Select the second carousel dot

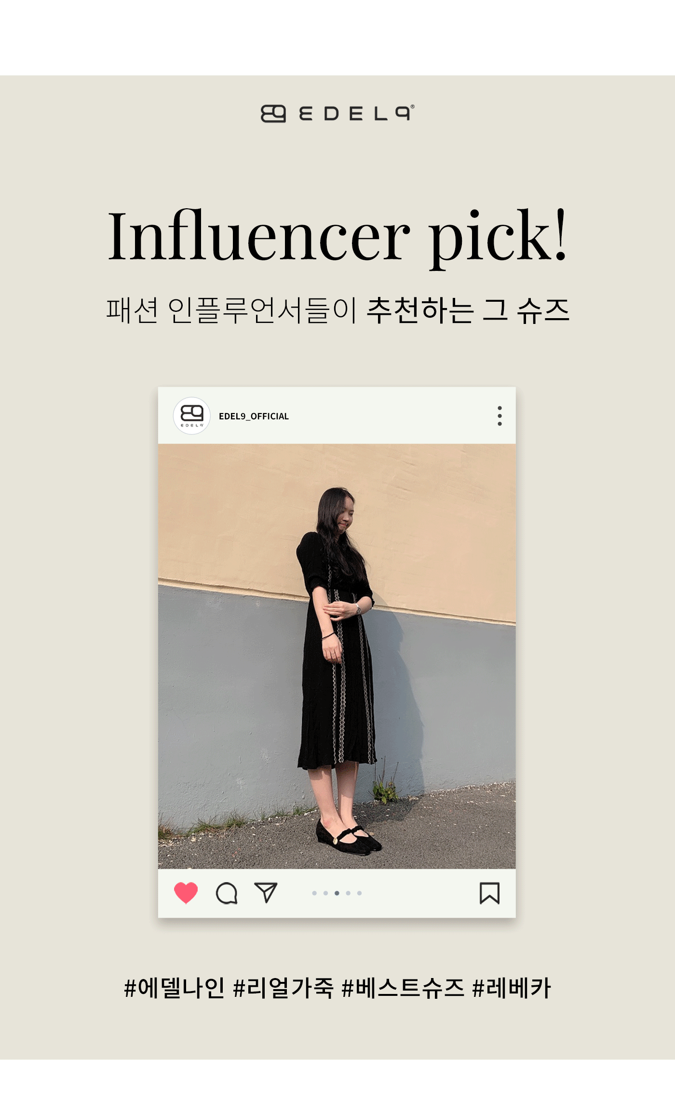[x=325, y=893]
